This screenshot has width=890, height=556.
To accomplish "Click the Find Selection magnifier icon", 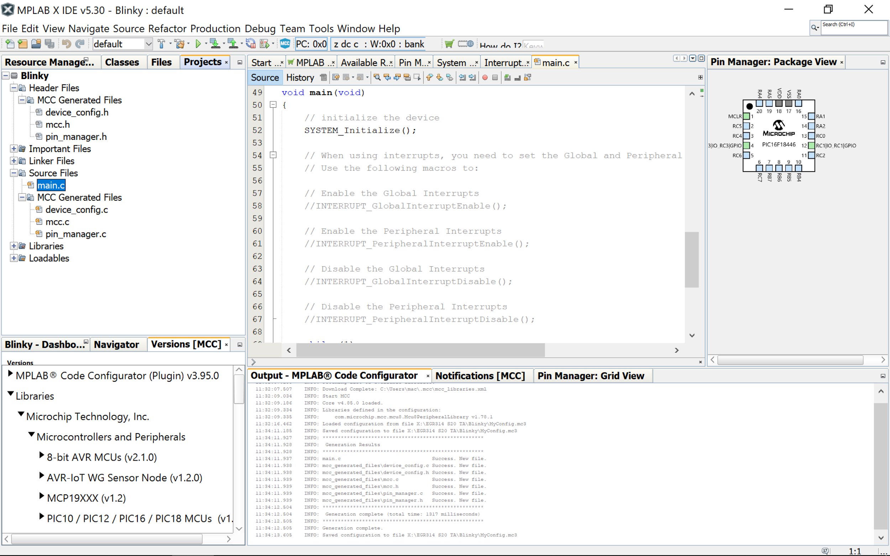I will tap(377, 77).
